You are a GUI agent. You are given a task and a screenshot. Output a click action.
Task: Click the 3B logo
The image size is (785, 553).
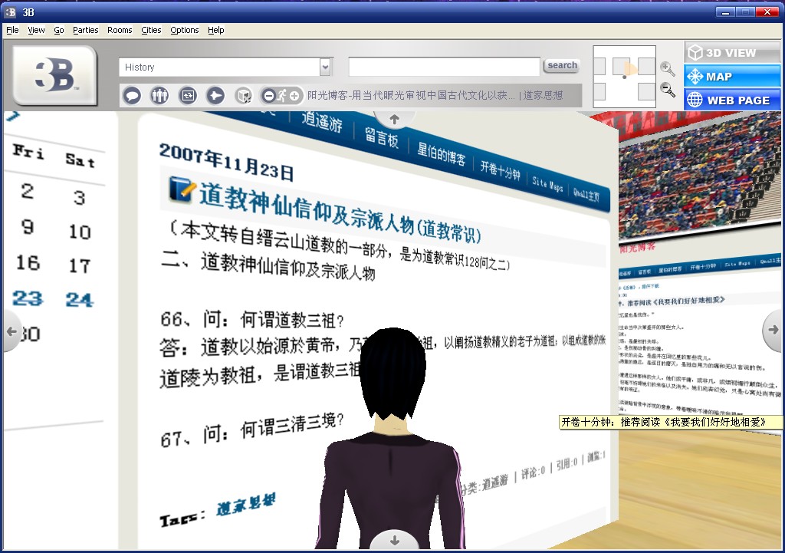54,75
